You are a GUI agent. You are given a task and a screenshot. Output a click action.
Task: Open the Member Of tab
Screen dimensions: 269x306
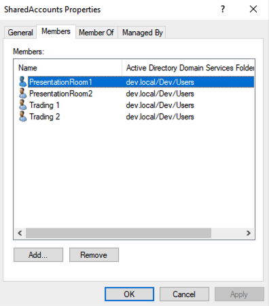96,33
